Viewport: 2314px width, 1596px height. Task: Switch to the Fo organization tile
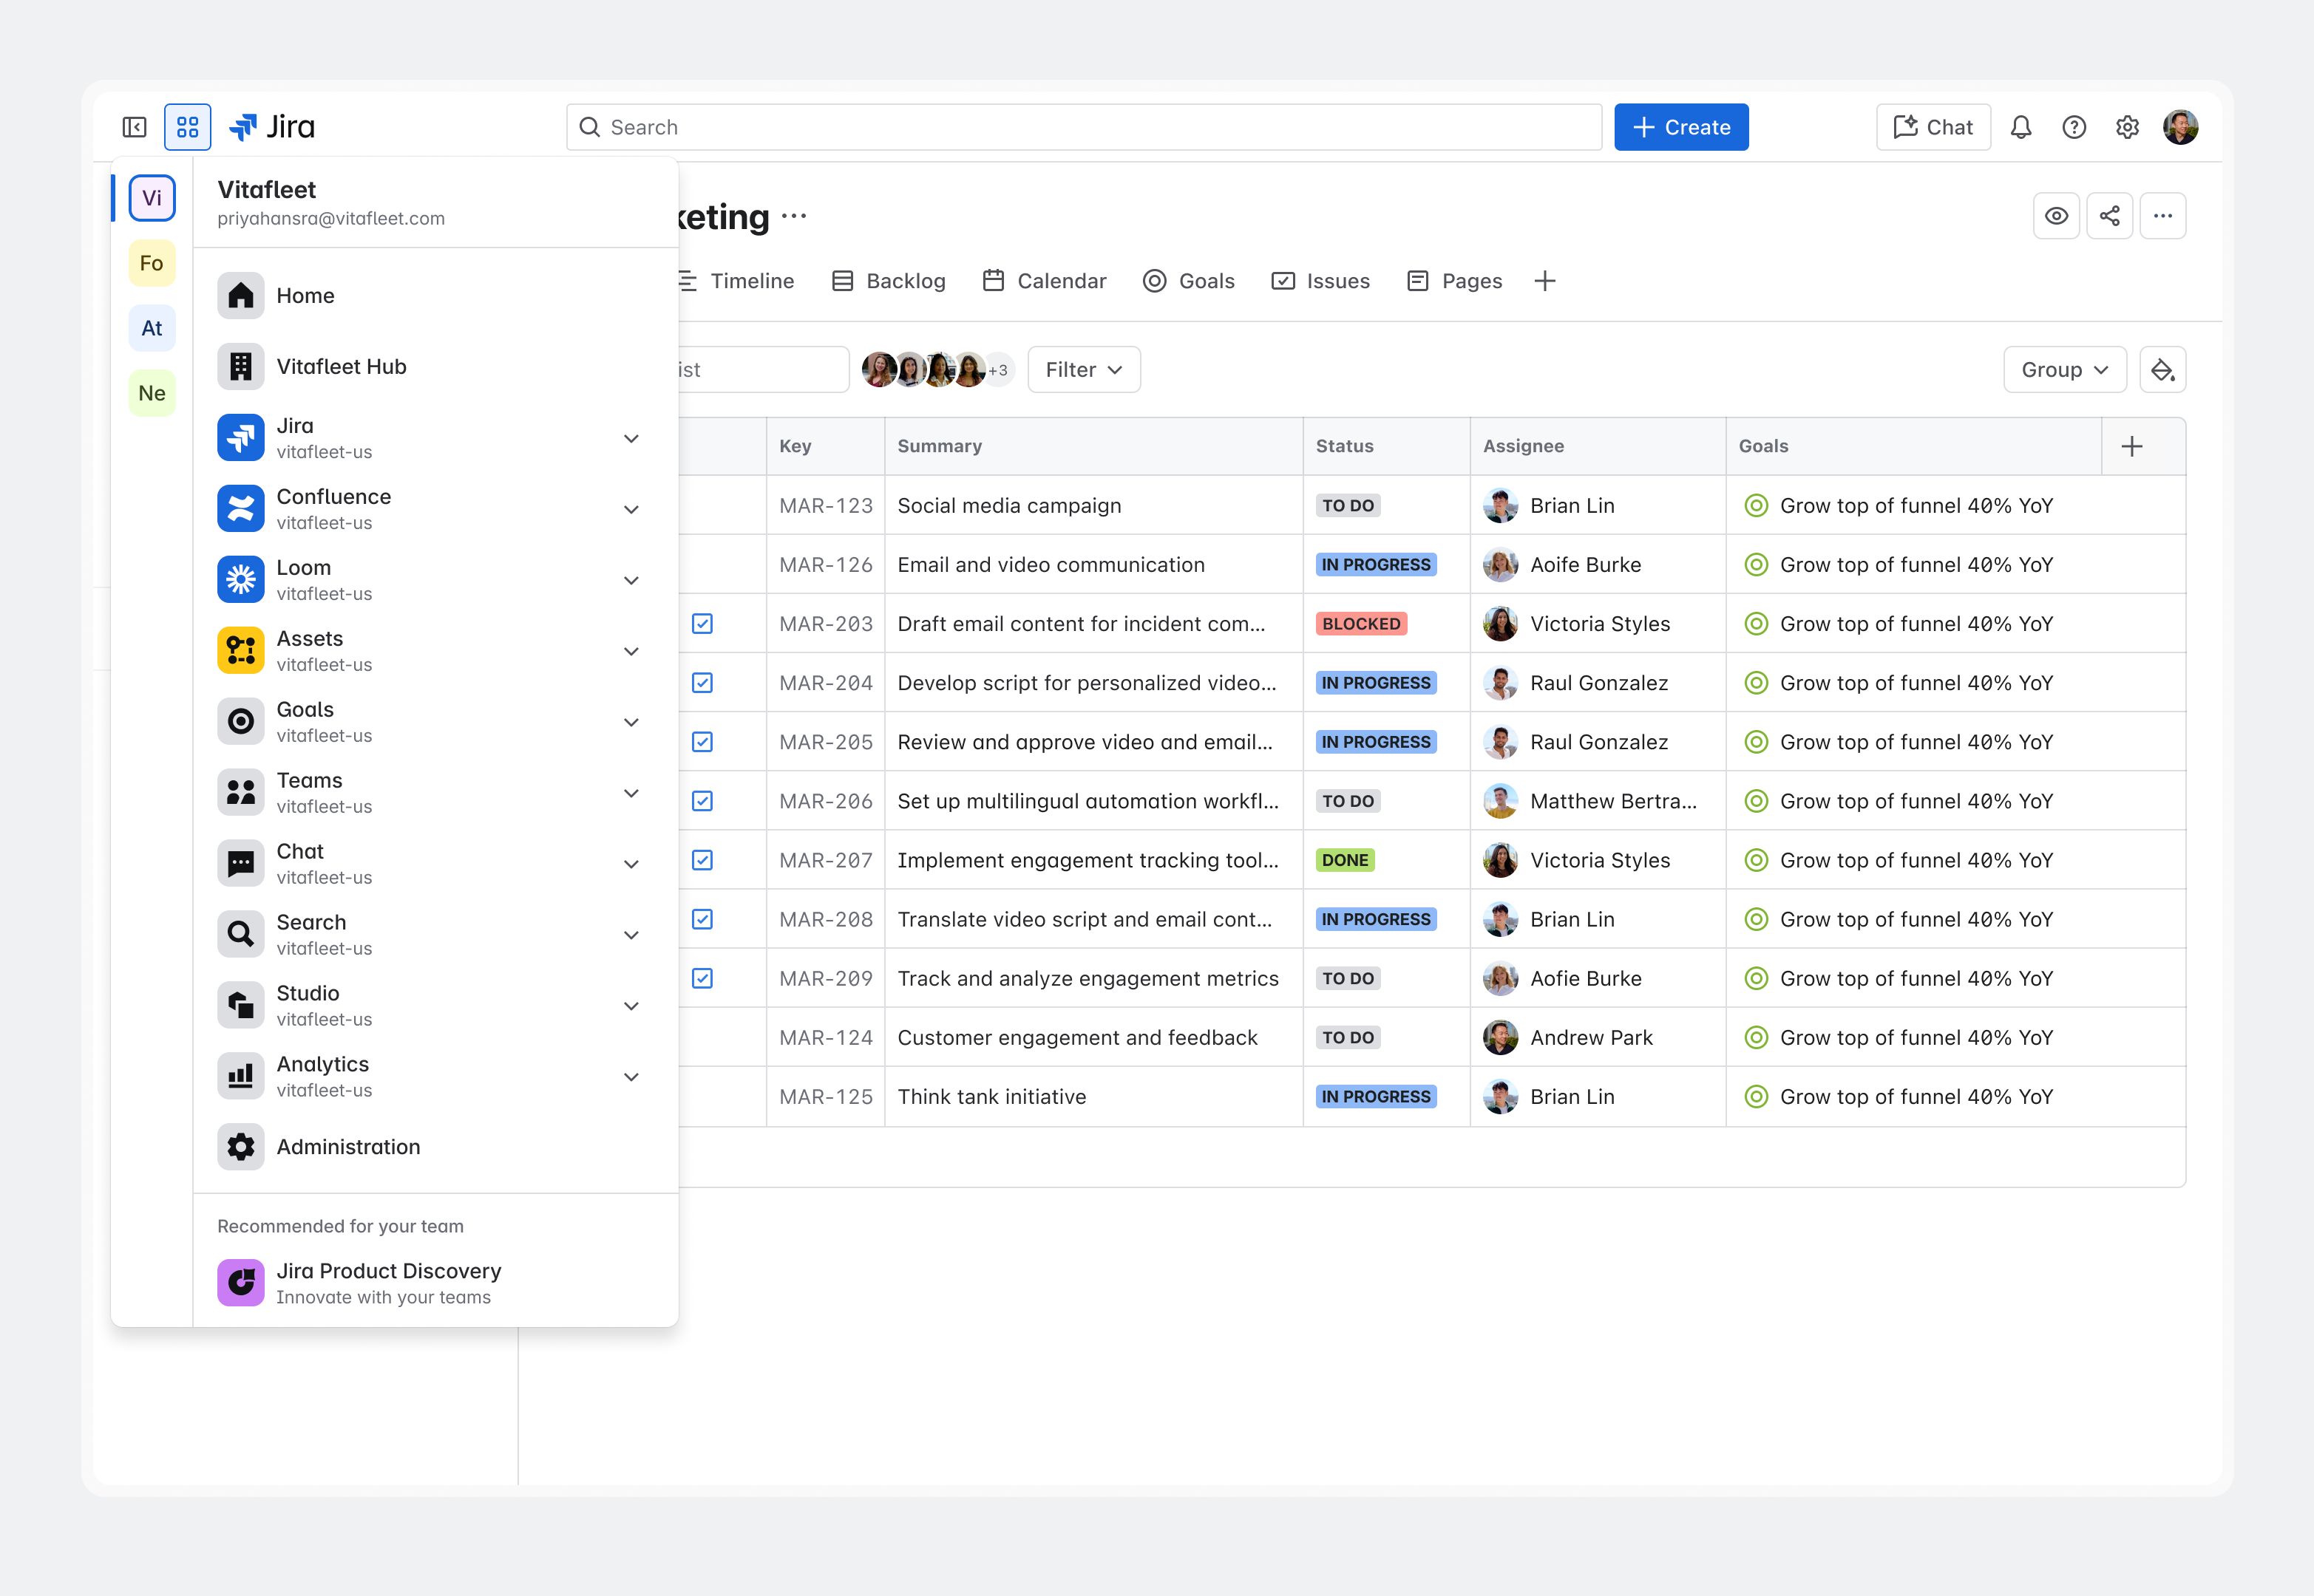(x=152, y=263)
